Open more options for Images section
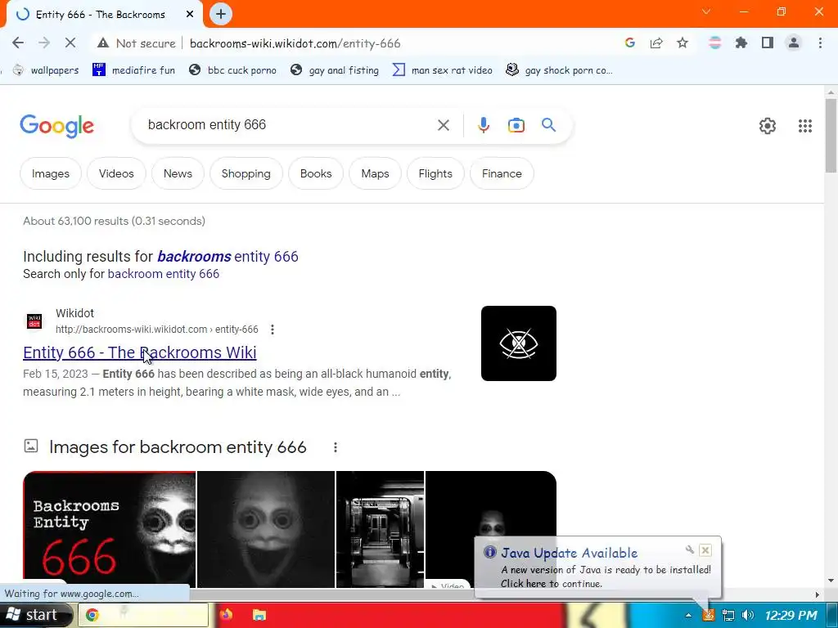This screenshot has width=838, height=628. (x=335, y=447)
